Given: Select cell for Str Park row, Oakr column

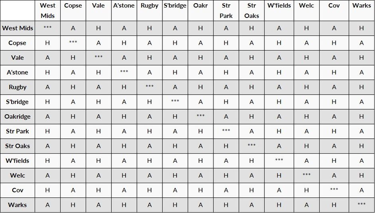Looking at the screenshot, I should [x=200, y=131].
